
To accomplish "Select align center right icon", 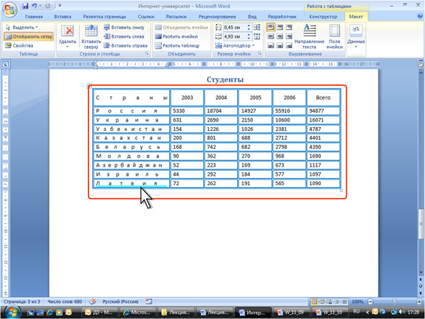I will 289,36.
